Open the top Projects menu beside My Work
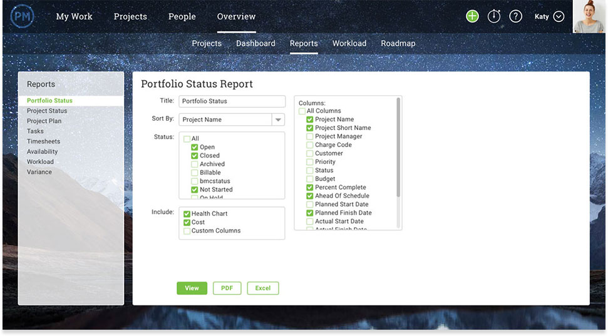608x336 pixels. click(130, 16)
